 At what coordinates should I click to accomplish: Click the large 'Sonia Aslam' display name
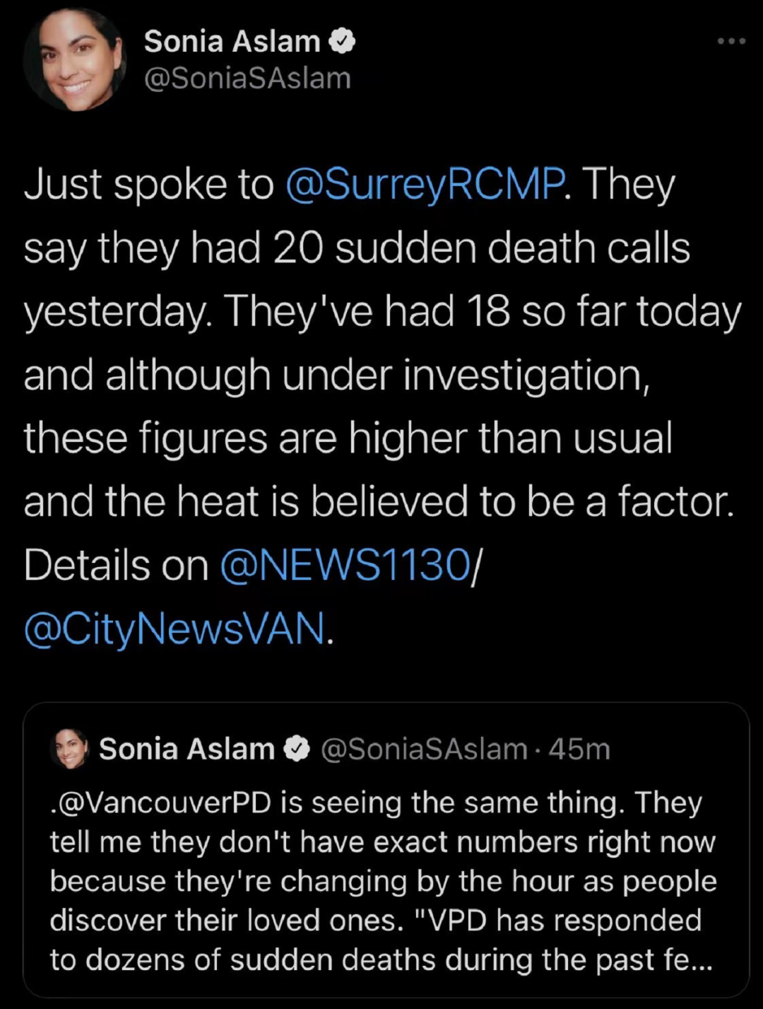click(232, 42)
